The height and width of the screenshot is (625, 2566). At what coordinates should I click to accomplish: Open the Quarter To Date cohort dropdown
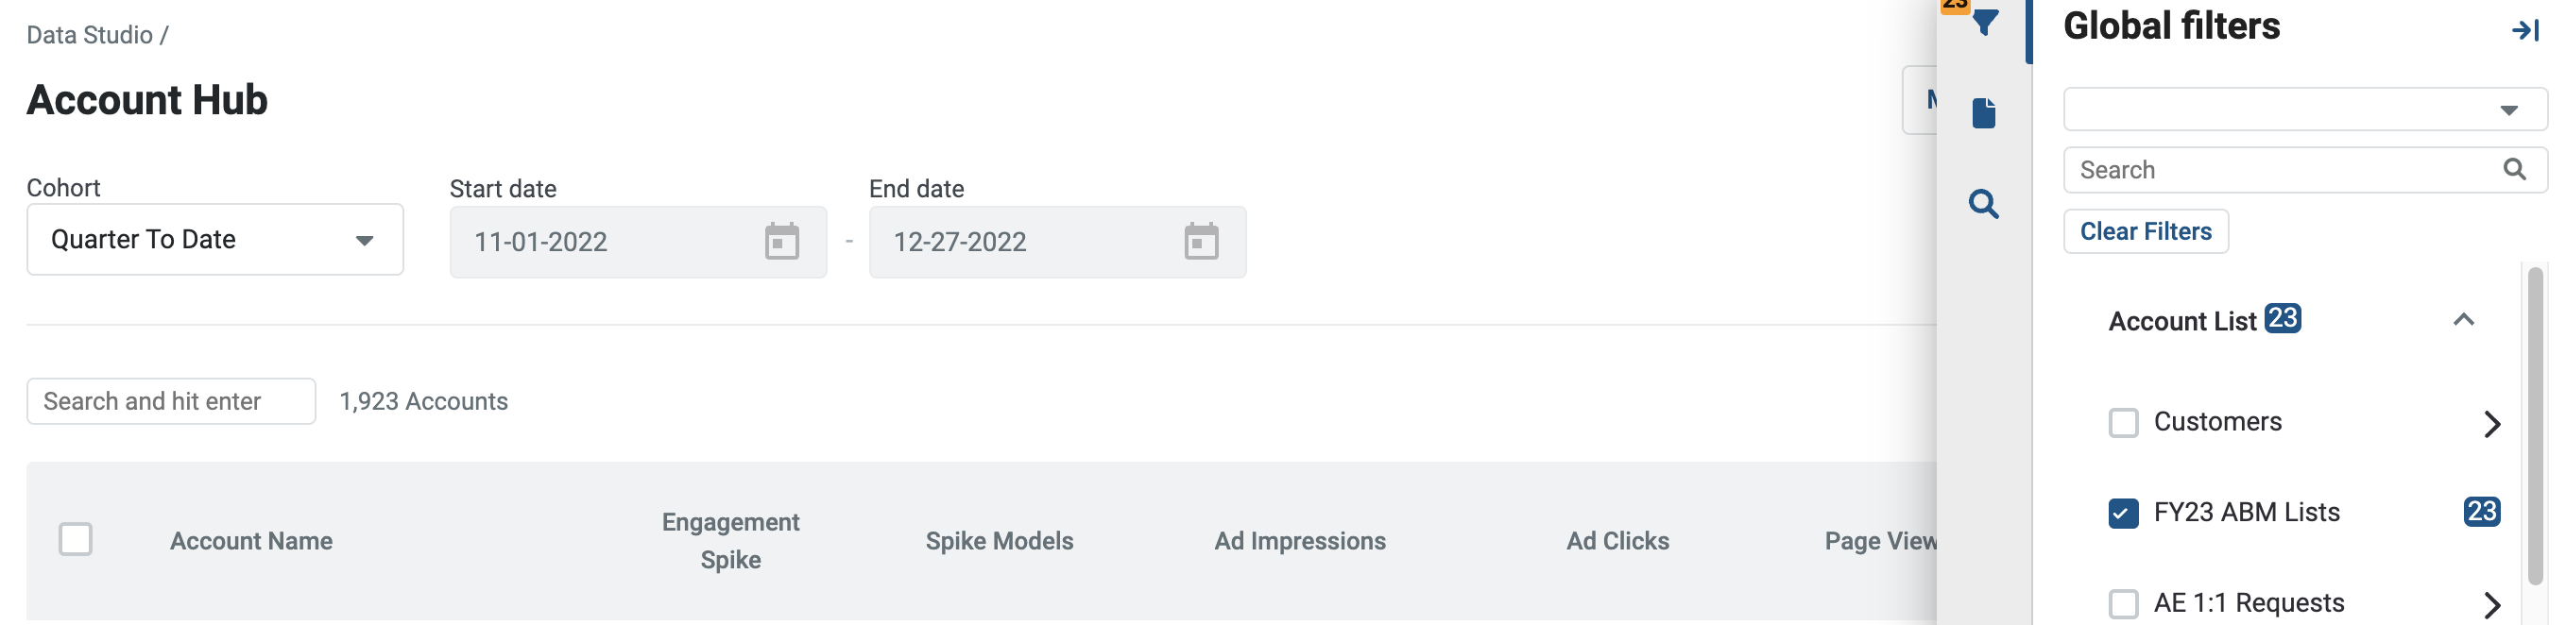215,239
